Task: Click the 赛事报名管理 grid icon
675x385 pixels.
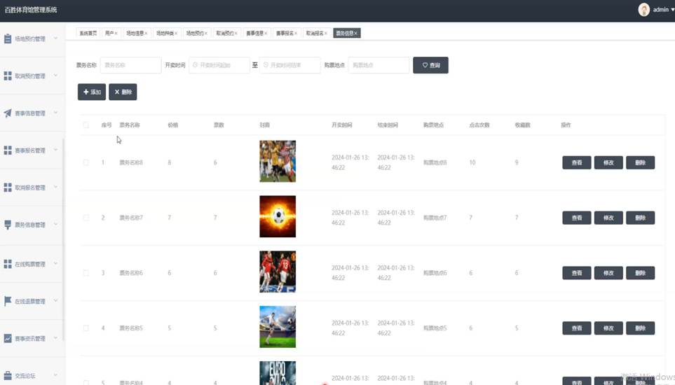Action: click(x=8, y=150)
